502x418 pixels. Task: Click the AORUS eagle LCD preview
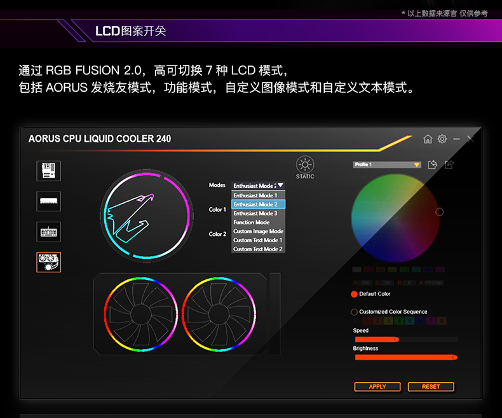[x=147, y=216]
